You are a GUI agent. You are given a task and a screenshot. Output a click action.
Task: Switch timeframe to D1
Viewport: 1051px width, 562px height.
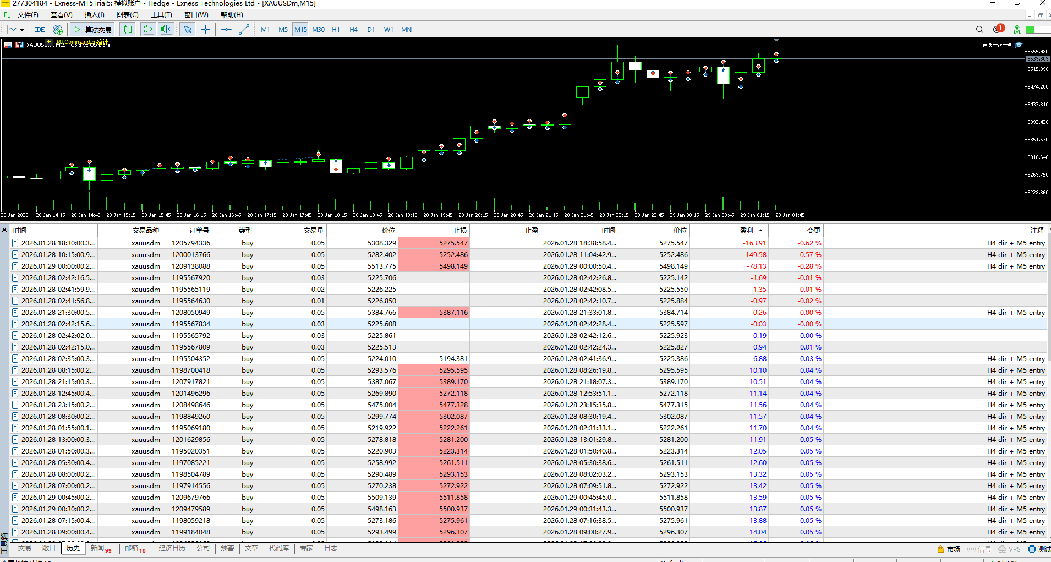pyautogui.click(x=371, y=30)
